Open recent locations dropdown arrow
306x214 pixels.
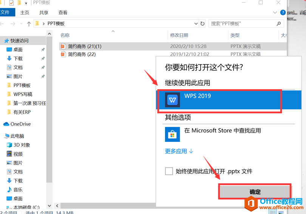point(21,24)
